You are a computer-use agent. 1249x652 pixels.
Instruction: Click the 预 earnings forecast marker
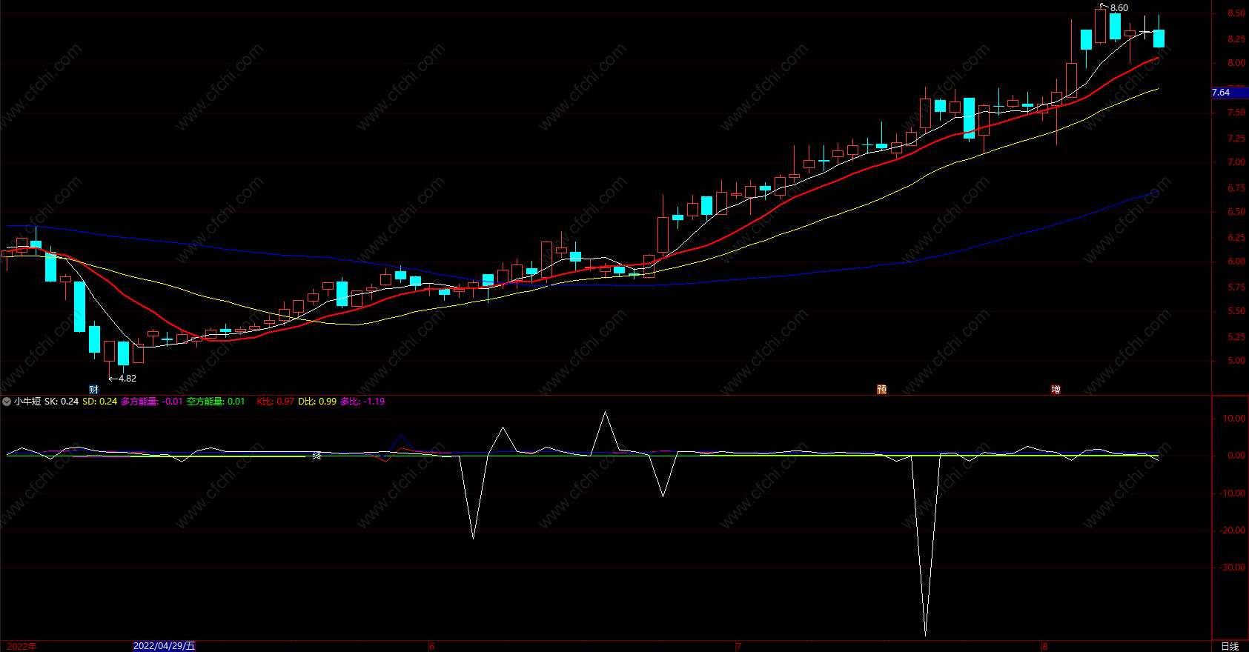click(881, 389)
